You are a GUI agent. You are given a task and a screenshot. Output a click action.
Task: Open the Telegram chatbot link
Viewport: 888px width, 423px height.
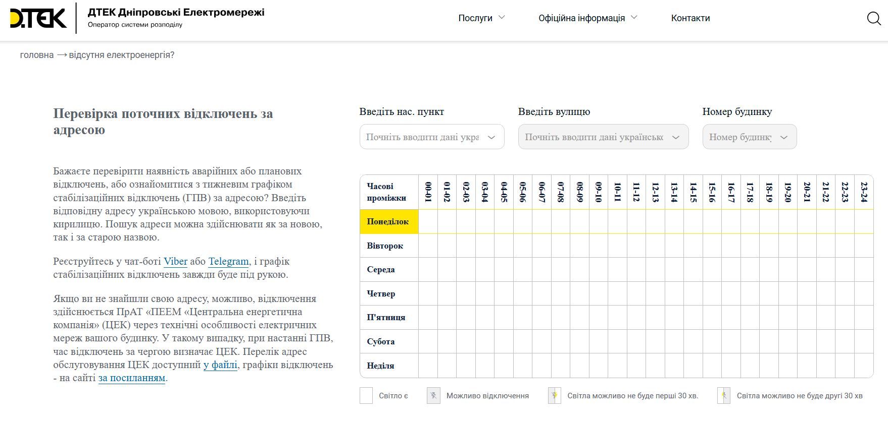(228, 262)
